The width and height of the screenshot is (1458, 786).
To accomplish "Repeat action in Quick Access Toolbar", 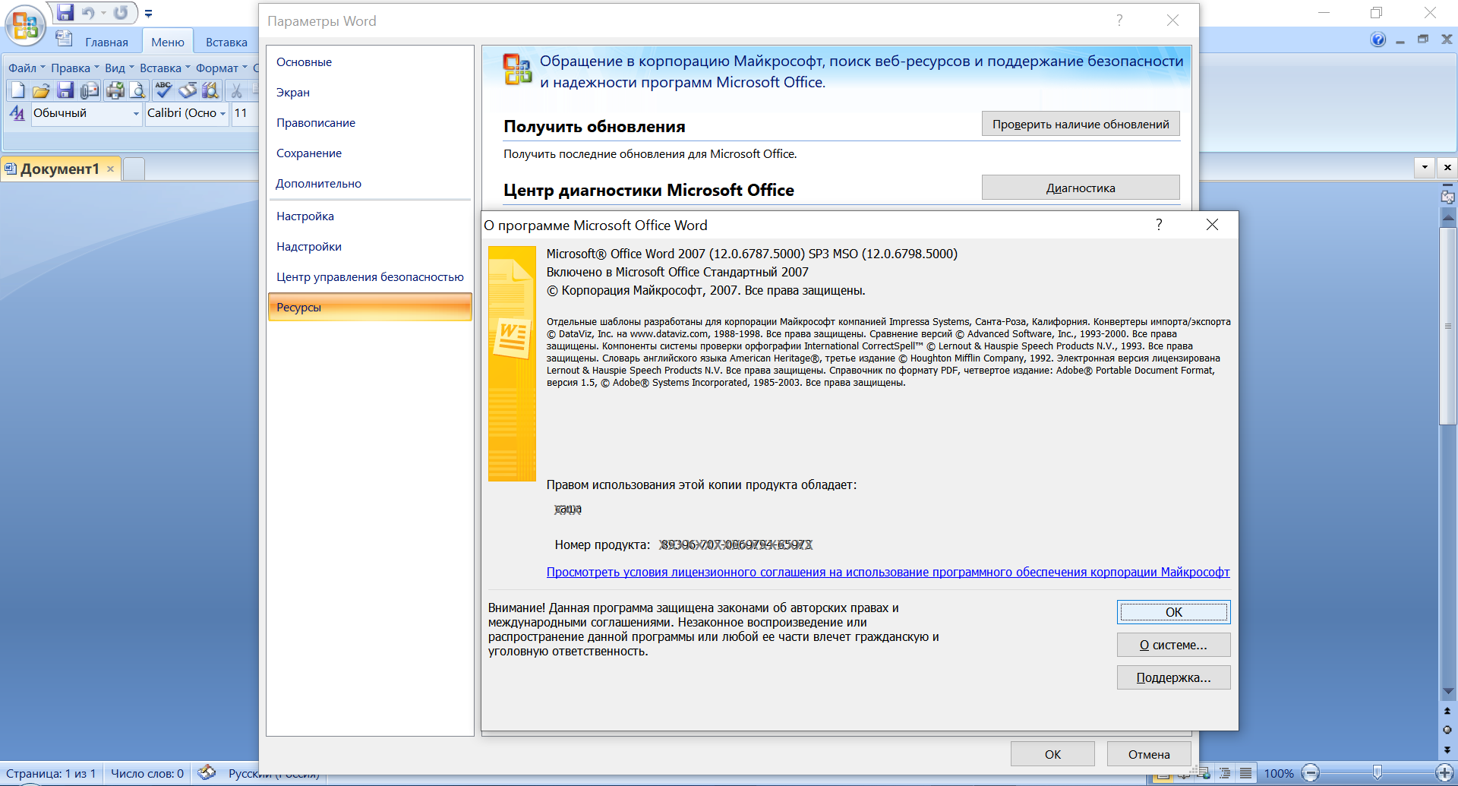I will point(121,13).
